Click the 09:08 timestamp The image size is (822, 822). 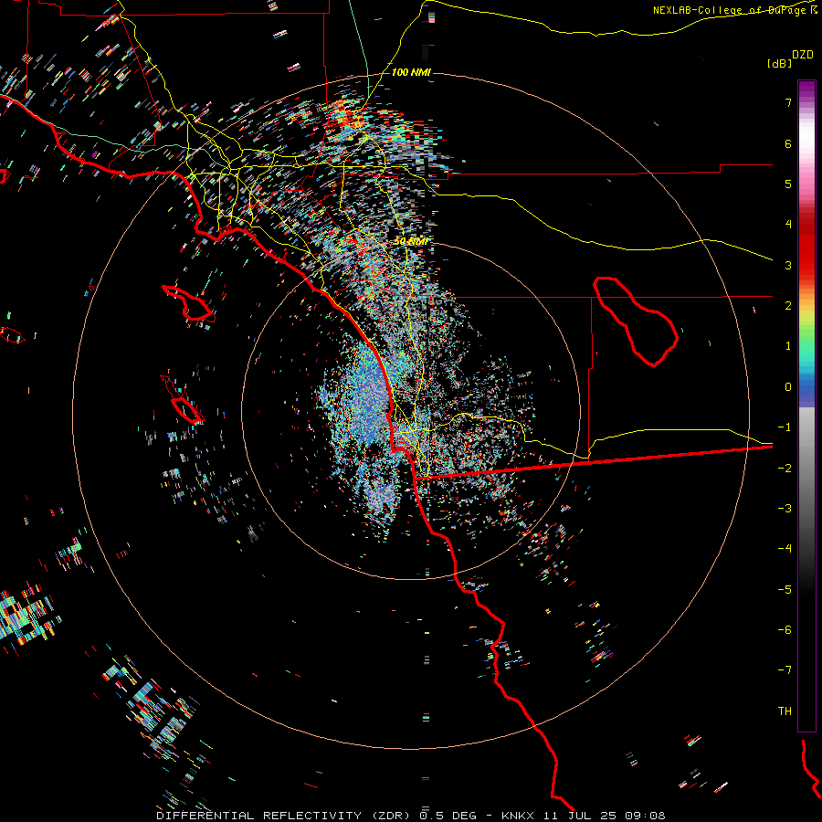pos(648,816)
